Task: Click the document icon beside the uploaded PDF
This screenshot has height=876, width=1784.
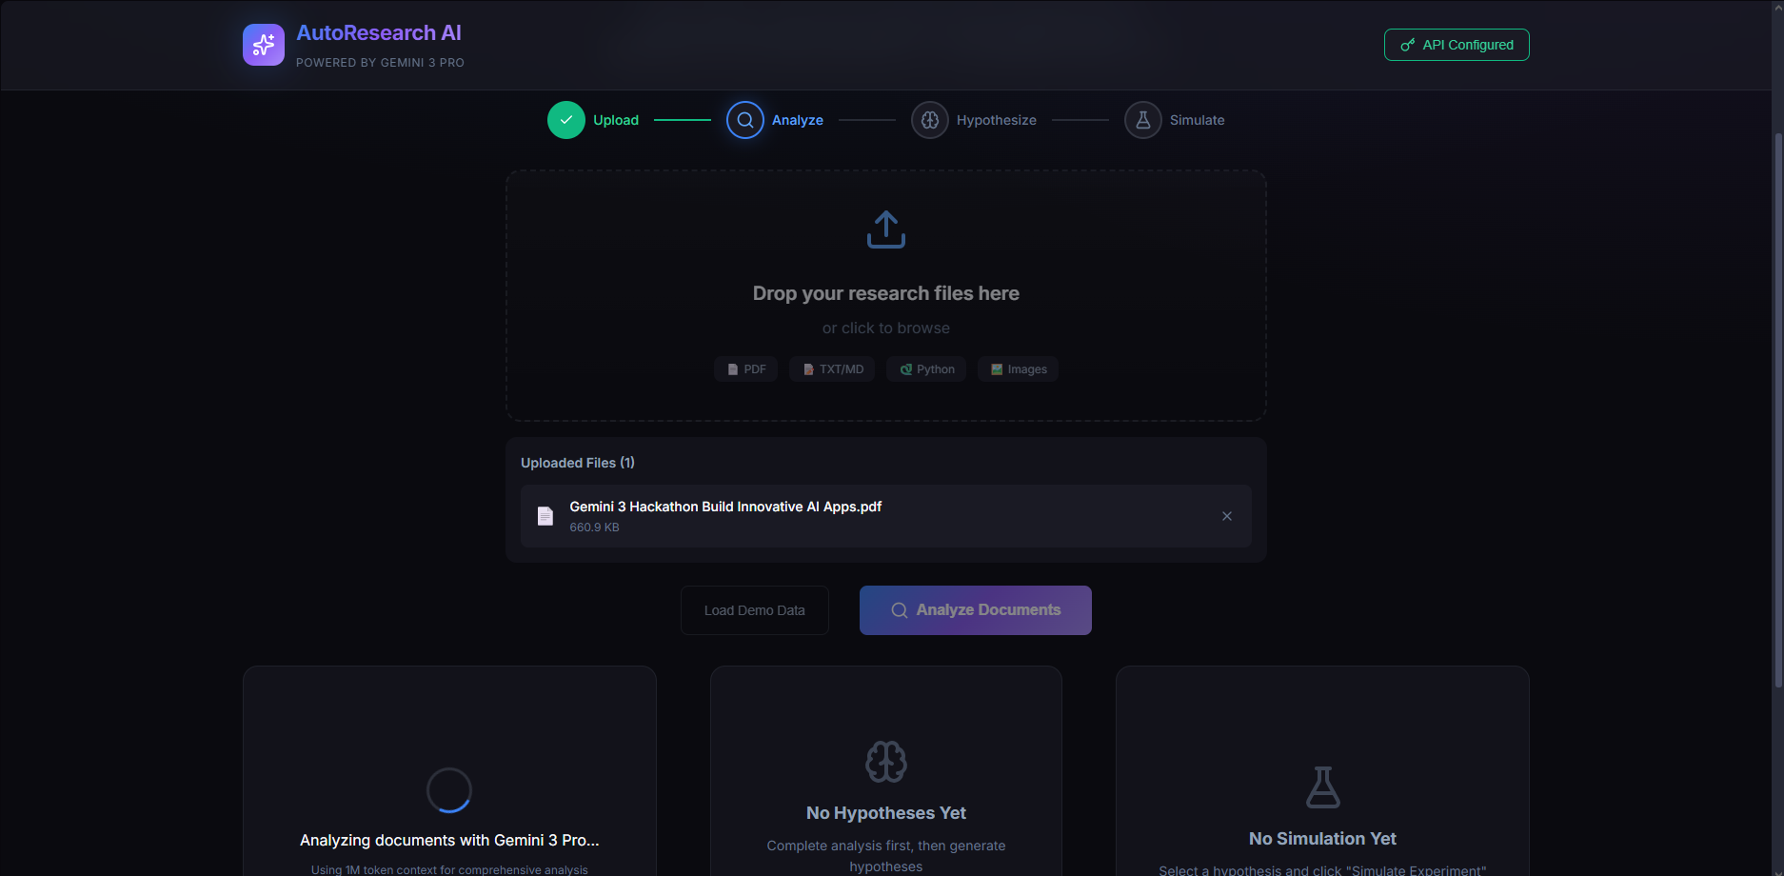Action: click(x=545, y=516)
